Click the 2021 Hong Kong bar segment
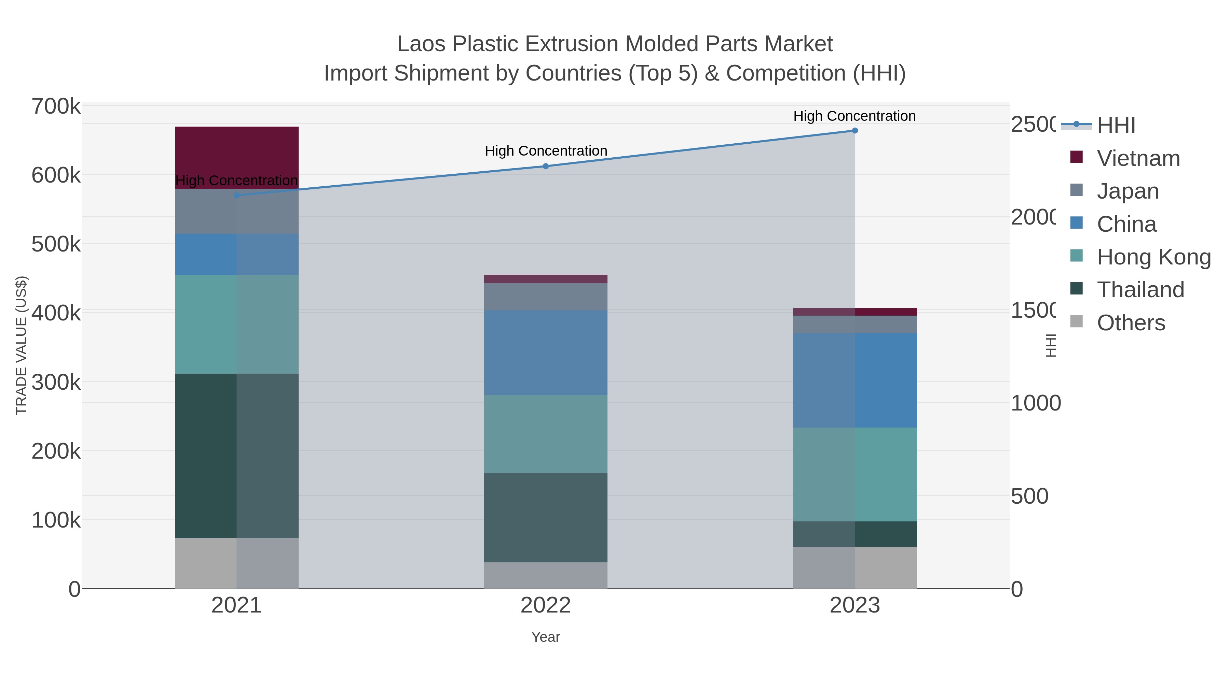Viewport: 1230px width, 691px height. 237,324
